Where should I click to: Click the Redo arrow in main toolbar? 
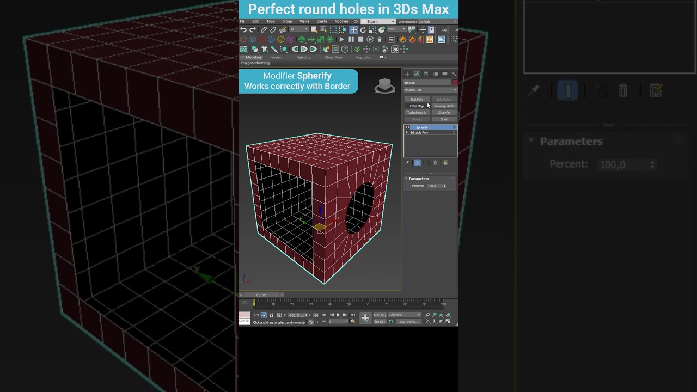click(x=252, y=29)
